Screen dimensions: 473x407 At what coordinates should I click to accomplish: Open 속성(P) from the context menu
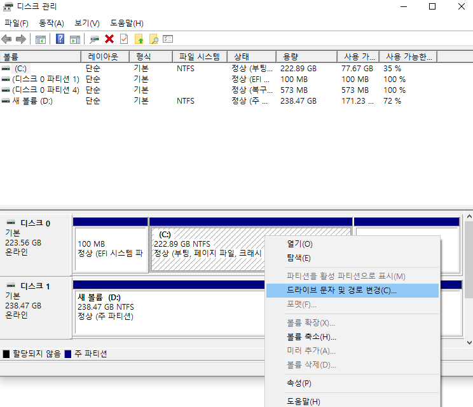(352, 383)
